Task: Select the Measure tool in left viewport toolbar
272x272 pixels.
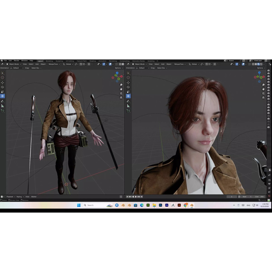Action: 3,106
